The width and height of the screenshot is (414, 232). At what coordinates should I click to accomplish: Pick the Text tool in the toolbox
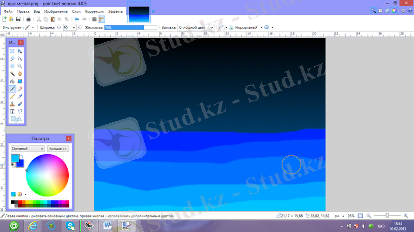coord(12,111)
